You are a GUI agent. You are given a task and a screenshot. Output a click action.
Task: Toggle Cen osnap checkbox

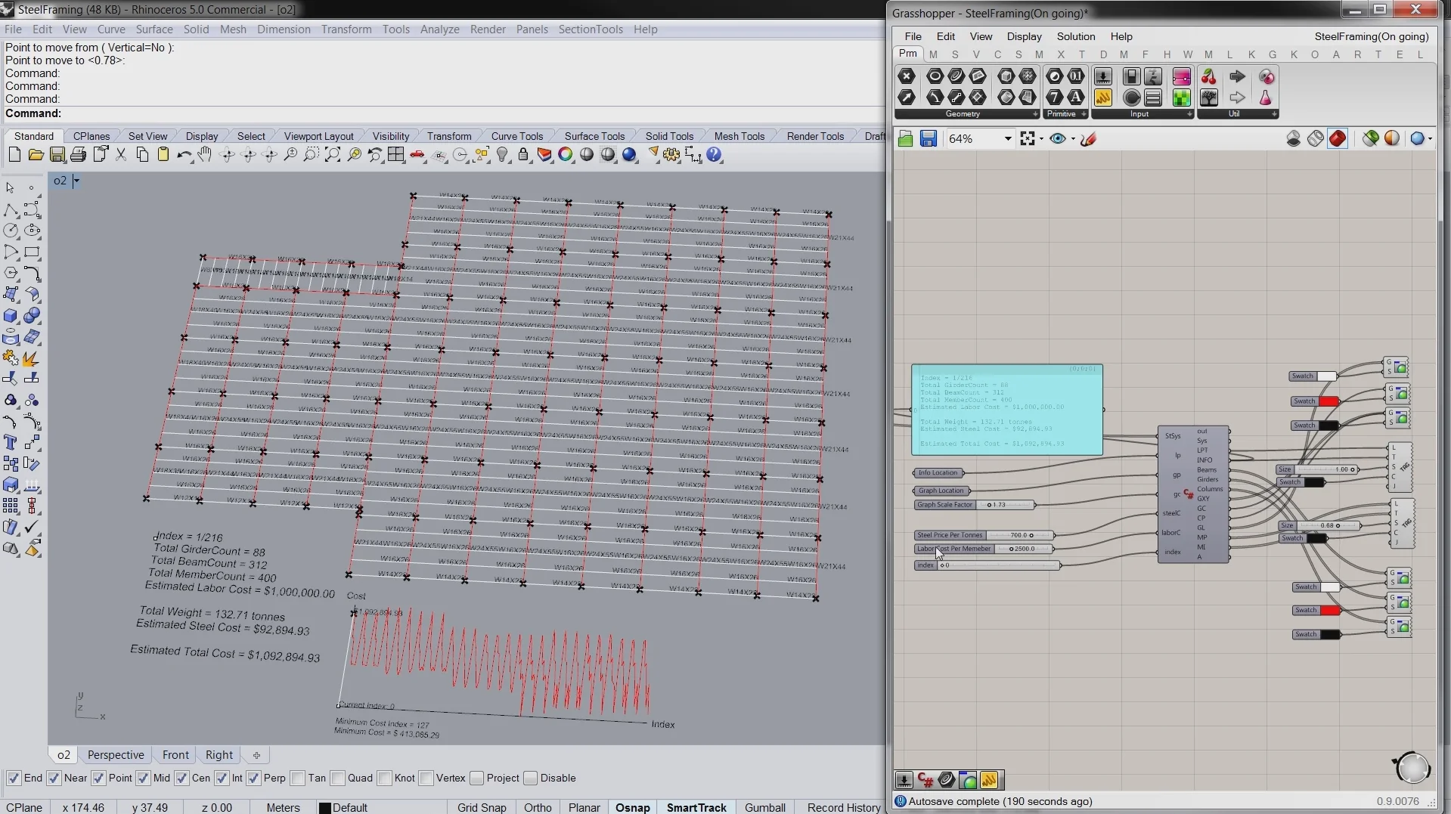pos(181,778)
